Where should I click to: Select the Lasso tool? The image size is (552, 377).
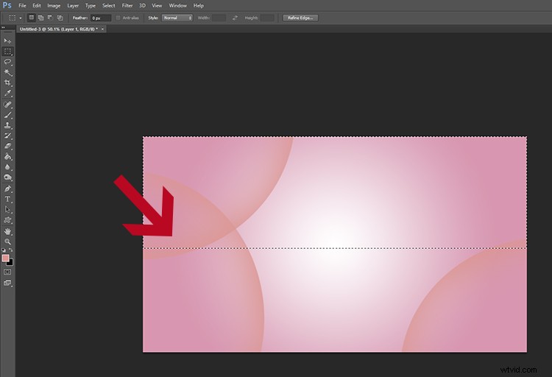click(7, 62)
